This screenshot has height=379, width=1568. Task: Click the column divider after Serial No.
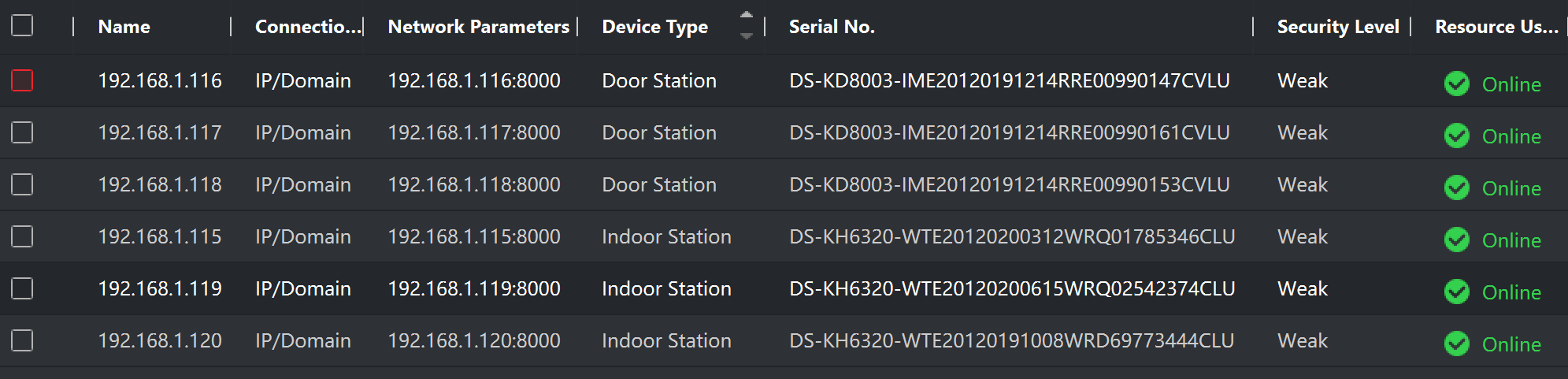coord(1253,27)
